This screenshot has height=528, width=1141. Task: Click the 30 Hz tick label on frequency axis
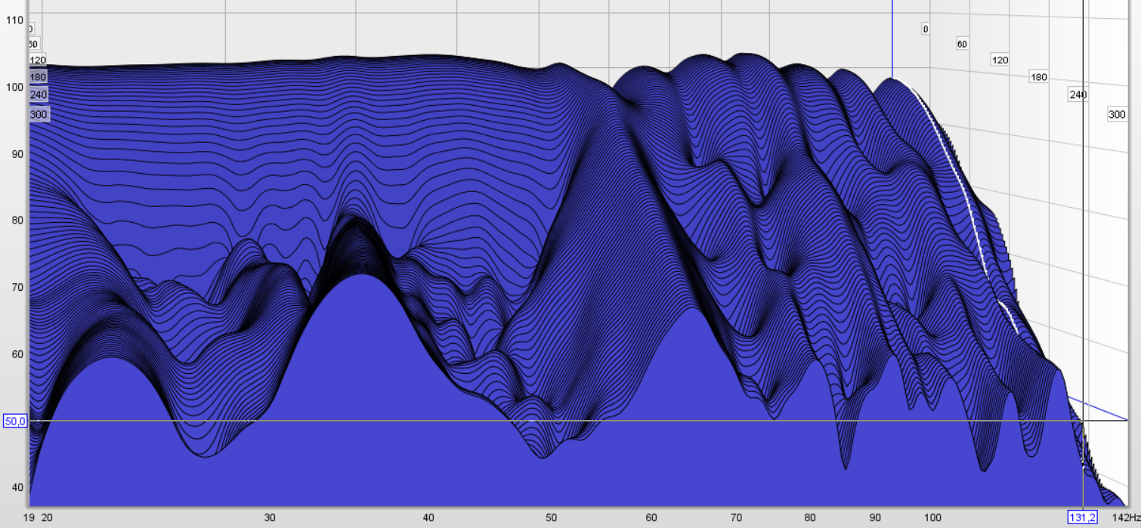270,517
